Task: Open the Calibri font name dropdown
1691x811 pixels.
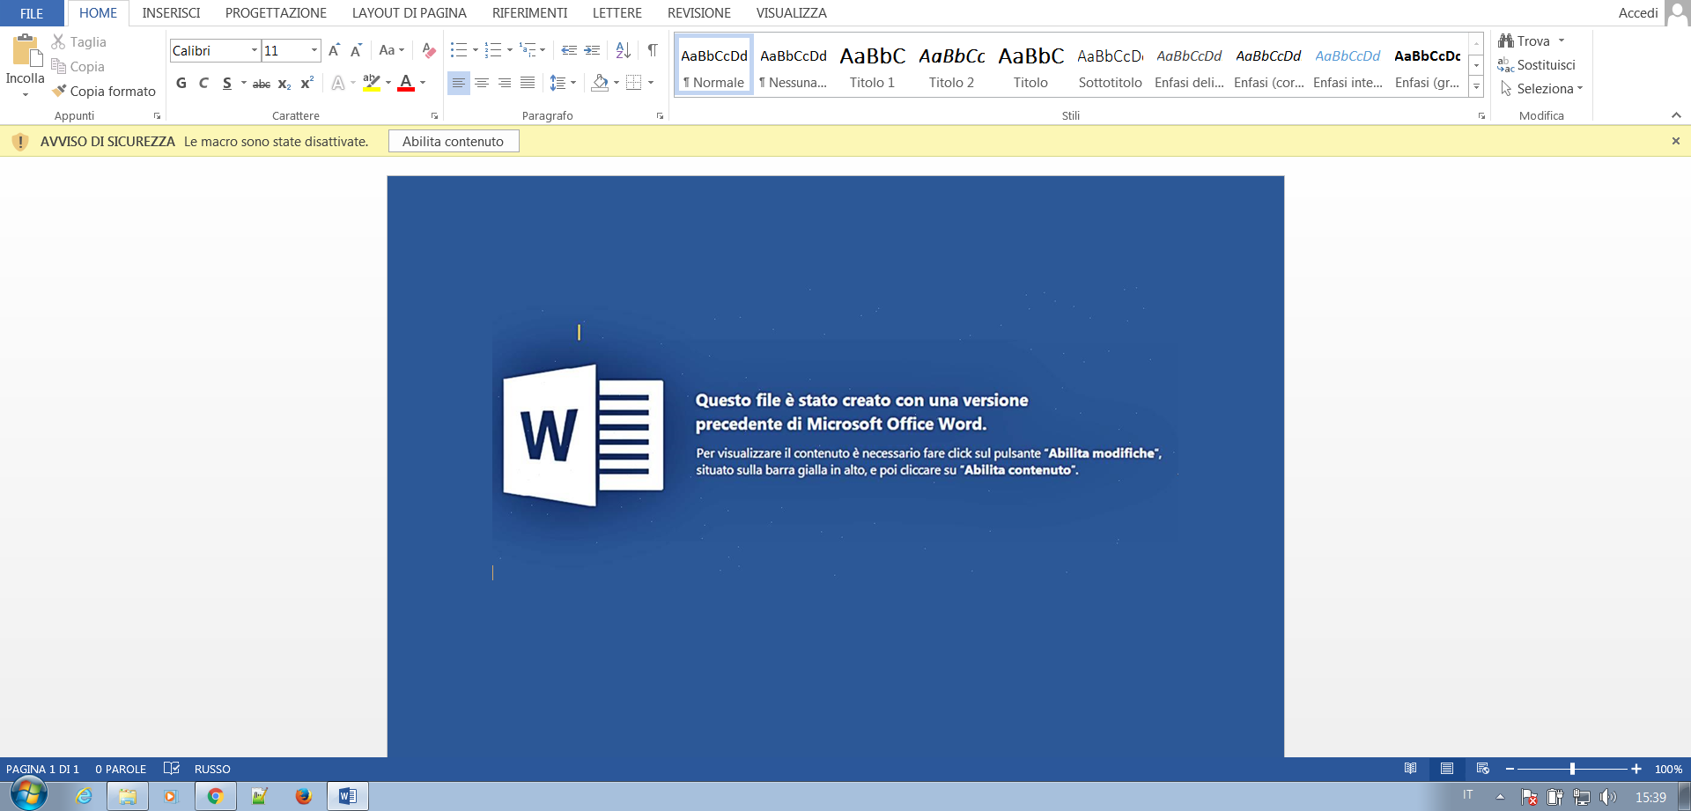Action: point(254,50)
